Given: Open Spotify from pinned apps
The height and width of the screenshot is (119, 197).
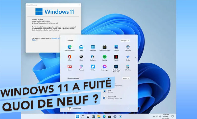Looking at the screenshot, I should pyautogui.click(x=105, y=58).
